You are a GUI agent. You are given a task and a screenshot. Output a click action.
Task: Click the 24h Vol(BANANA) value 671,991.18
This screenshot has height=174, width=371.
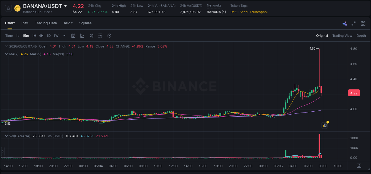(157, 12)
